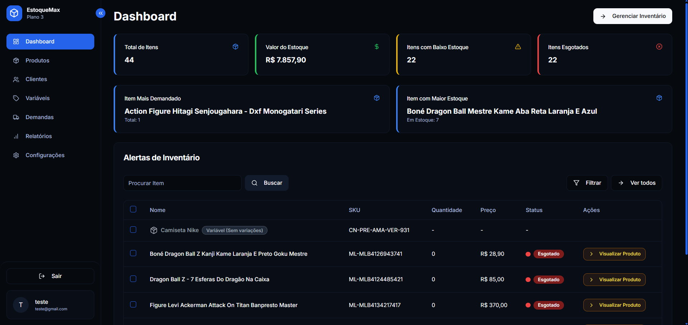
Task: Check the Camiseta Nike row checkbox
Action: 133,230
